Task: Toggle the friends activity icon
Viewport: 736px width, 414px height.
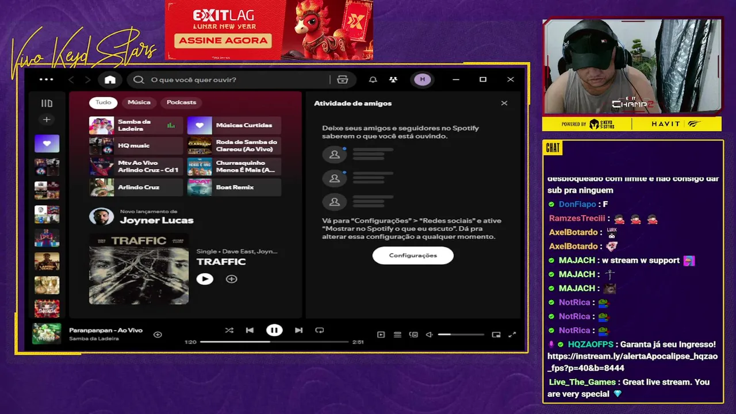Action: tap(393, 79)
